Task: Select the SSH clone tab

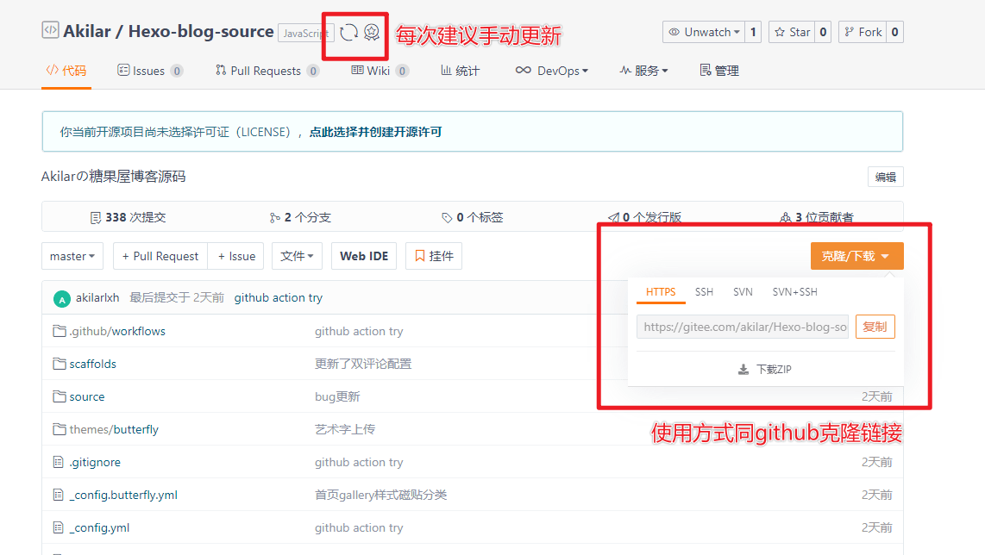Action: [x=704, y=292]
